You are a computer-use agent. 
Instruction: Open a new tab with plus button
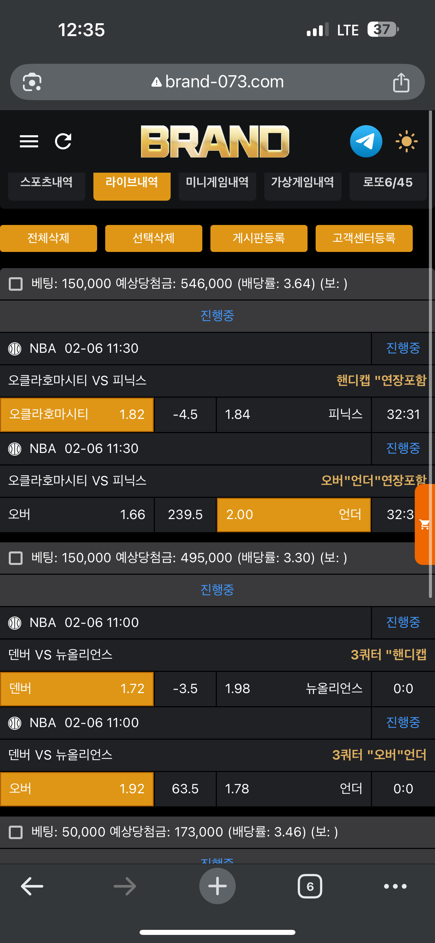coord(217,886)
